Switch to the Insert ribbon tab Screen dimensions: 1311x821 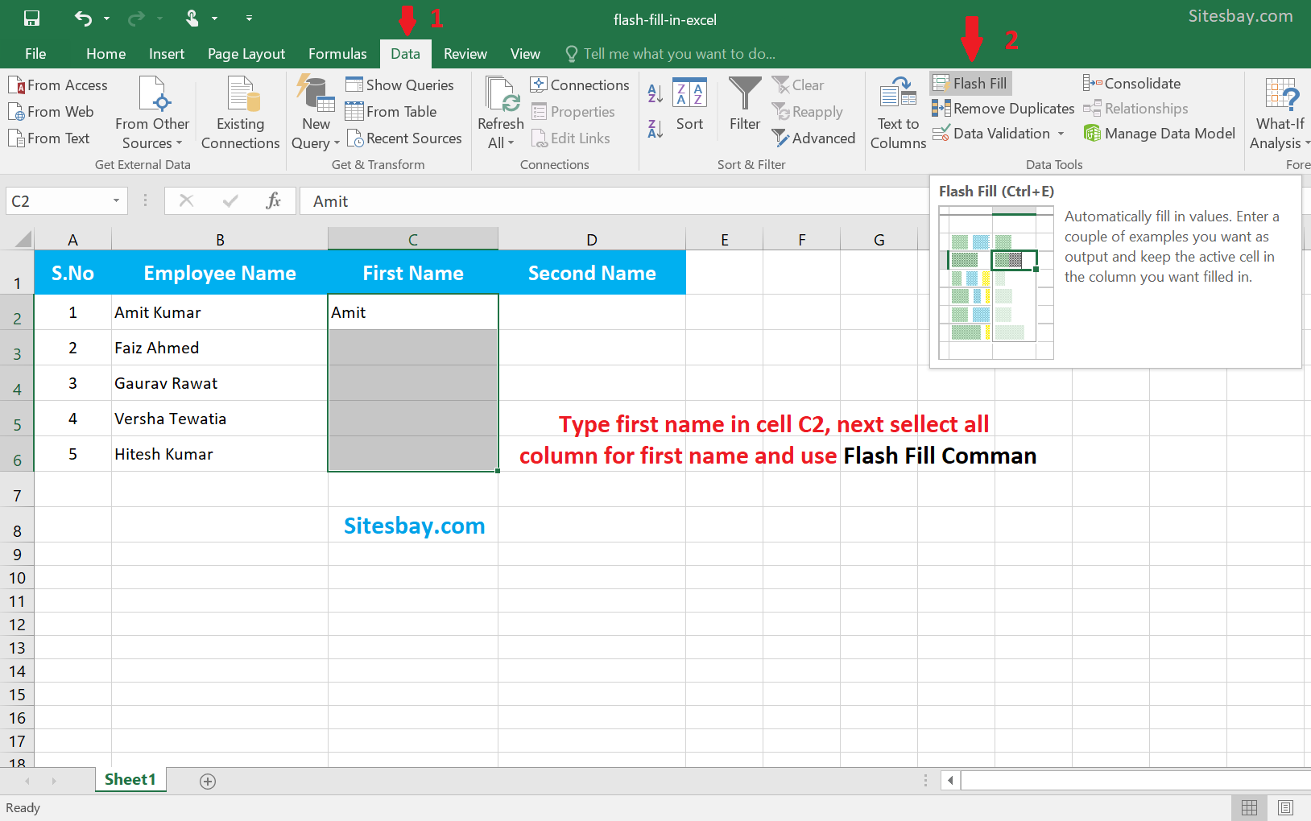pyautogui.click(x=167, y=54)
